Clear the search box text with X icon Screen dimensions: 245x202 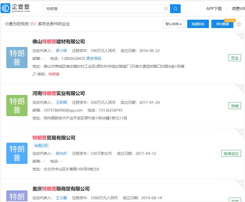pyautogui.click(x=166, y=9)
